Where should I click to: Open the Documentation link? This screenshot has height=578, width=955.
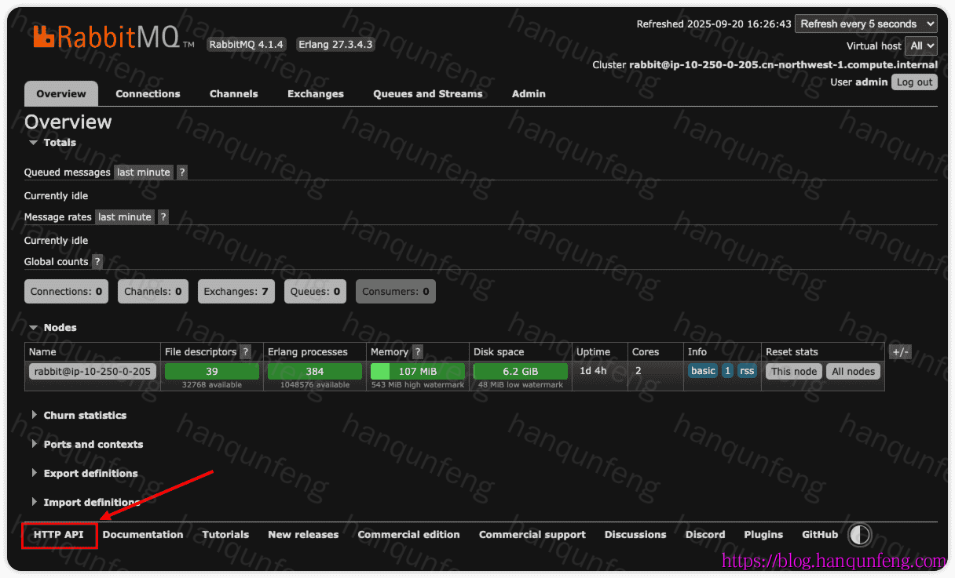(x=143, y=535)
